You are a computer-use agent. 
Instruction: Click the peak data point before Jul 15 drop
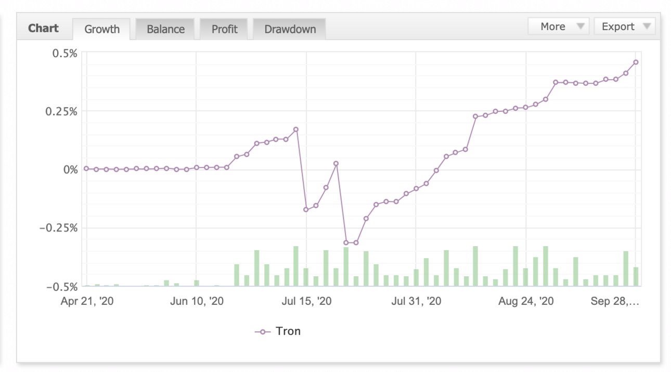click(296, 129)
